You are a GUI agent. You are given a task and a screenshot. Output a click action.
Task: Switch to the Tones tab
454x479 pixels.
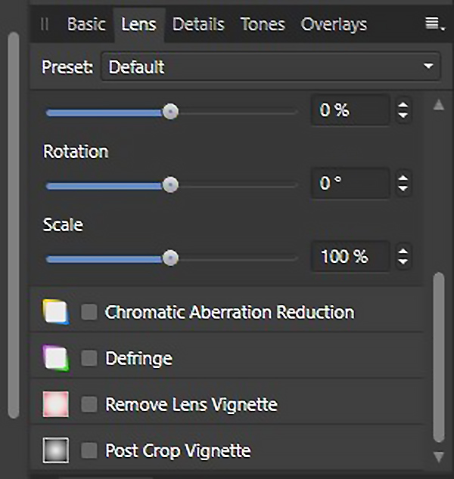point(262,24)
